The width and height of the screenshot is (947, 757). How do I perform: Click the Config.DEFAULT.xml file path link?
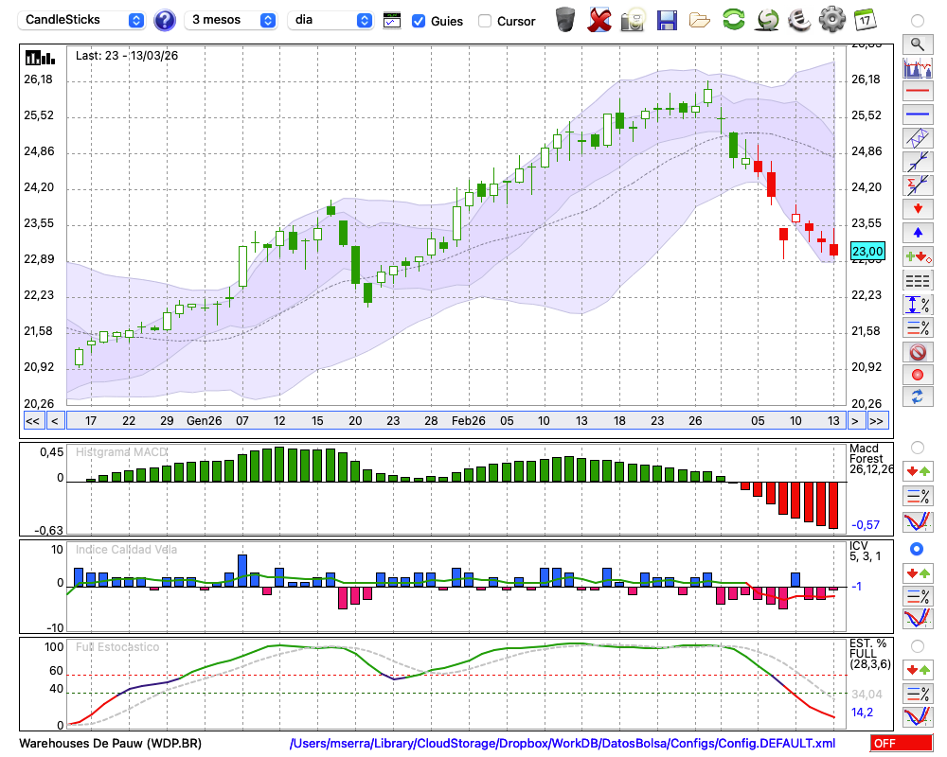tap(563, 743)
